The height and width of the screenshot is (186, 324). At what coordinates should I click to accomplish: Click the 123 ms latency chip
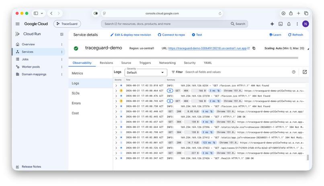209,143
